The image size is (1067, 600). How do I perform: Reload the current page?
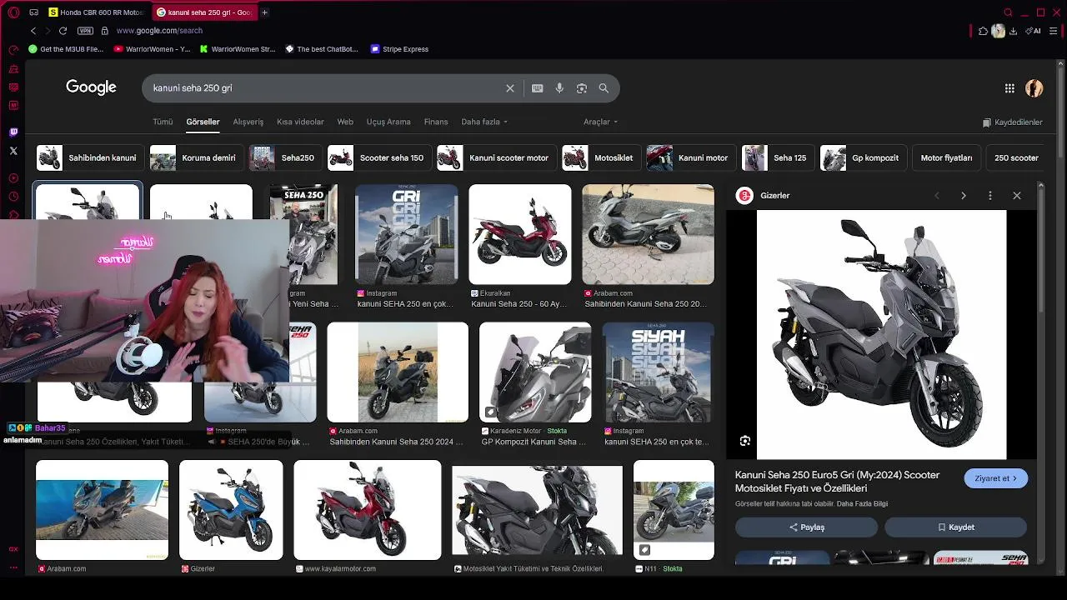point(63,31)
